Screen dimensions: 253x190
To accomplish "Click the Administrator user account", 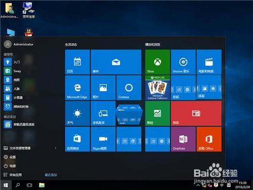I will 19,44.
